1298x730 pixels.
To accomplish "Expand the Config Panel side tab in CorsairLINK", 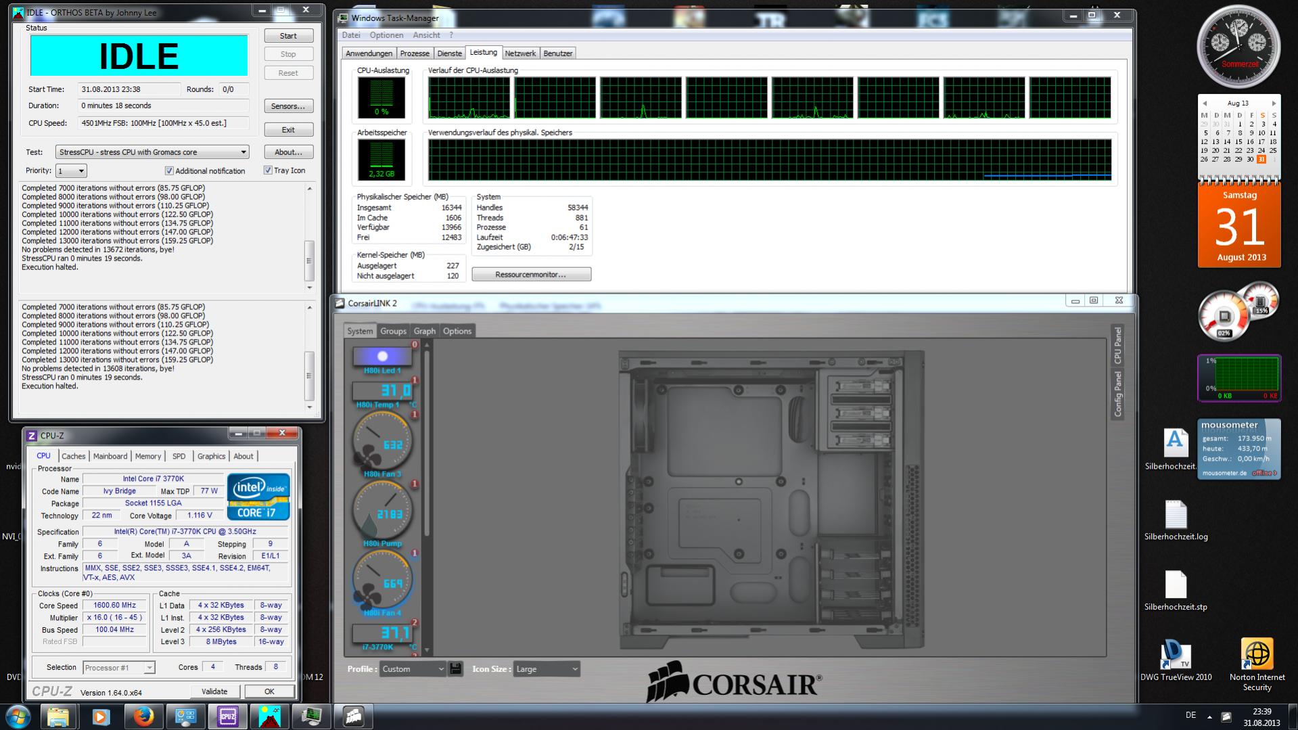I will click(x=1118, y=394).
